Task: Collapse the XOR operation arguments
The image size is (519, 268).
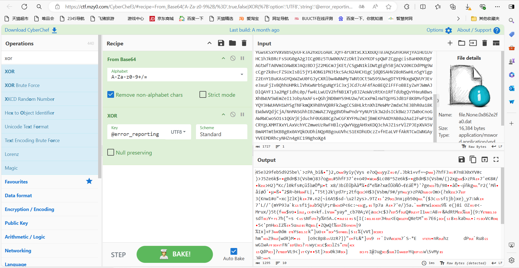Action: click(x=223, y=115)
